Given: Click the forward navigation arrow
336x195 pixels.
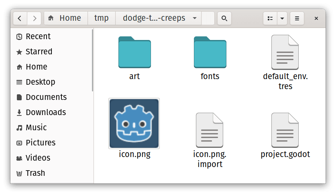Looking at the screenshot, I should point(35,18).
